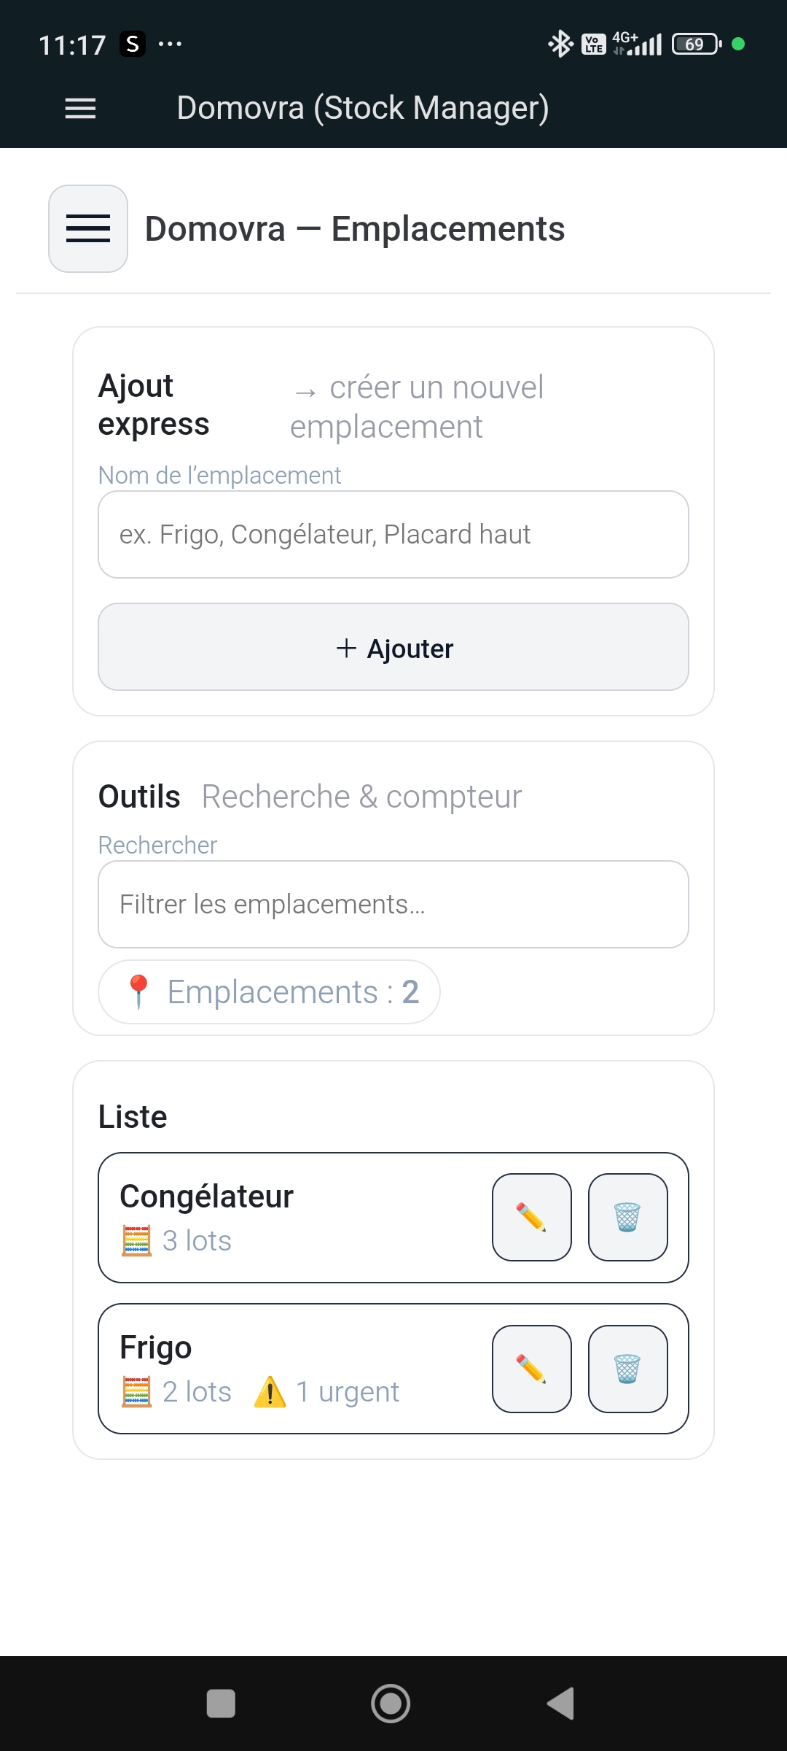
Task: Tap the Android home circle button
Action: click(391, 1704)
